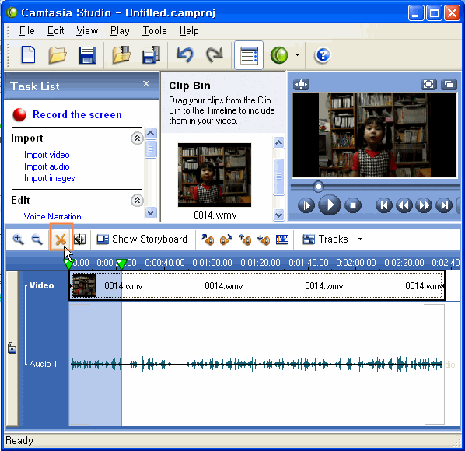Open the Tracks dropdown menu
The height and width of the screenshot is (451, 465).
[x=332, y=239]
